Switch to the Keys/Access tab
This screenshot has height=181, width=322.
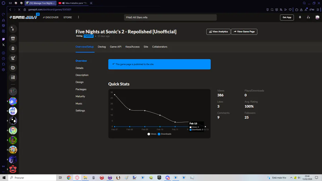click(x=132, y=47)
